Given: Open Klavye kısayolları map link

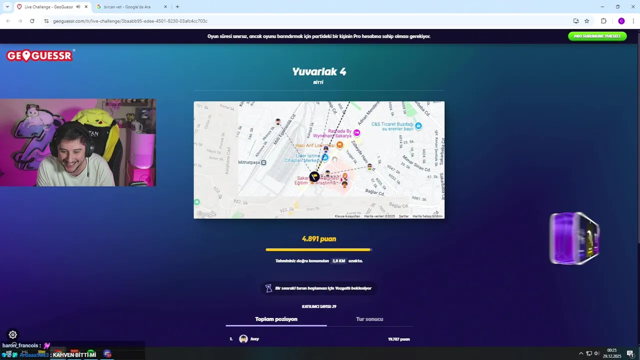Looking at the screenshot, I should (x=347, y=216).
